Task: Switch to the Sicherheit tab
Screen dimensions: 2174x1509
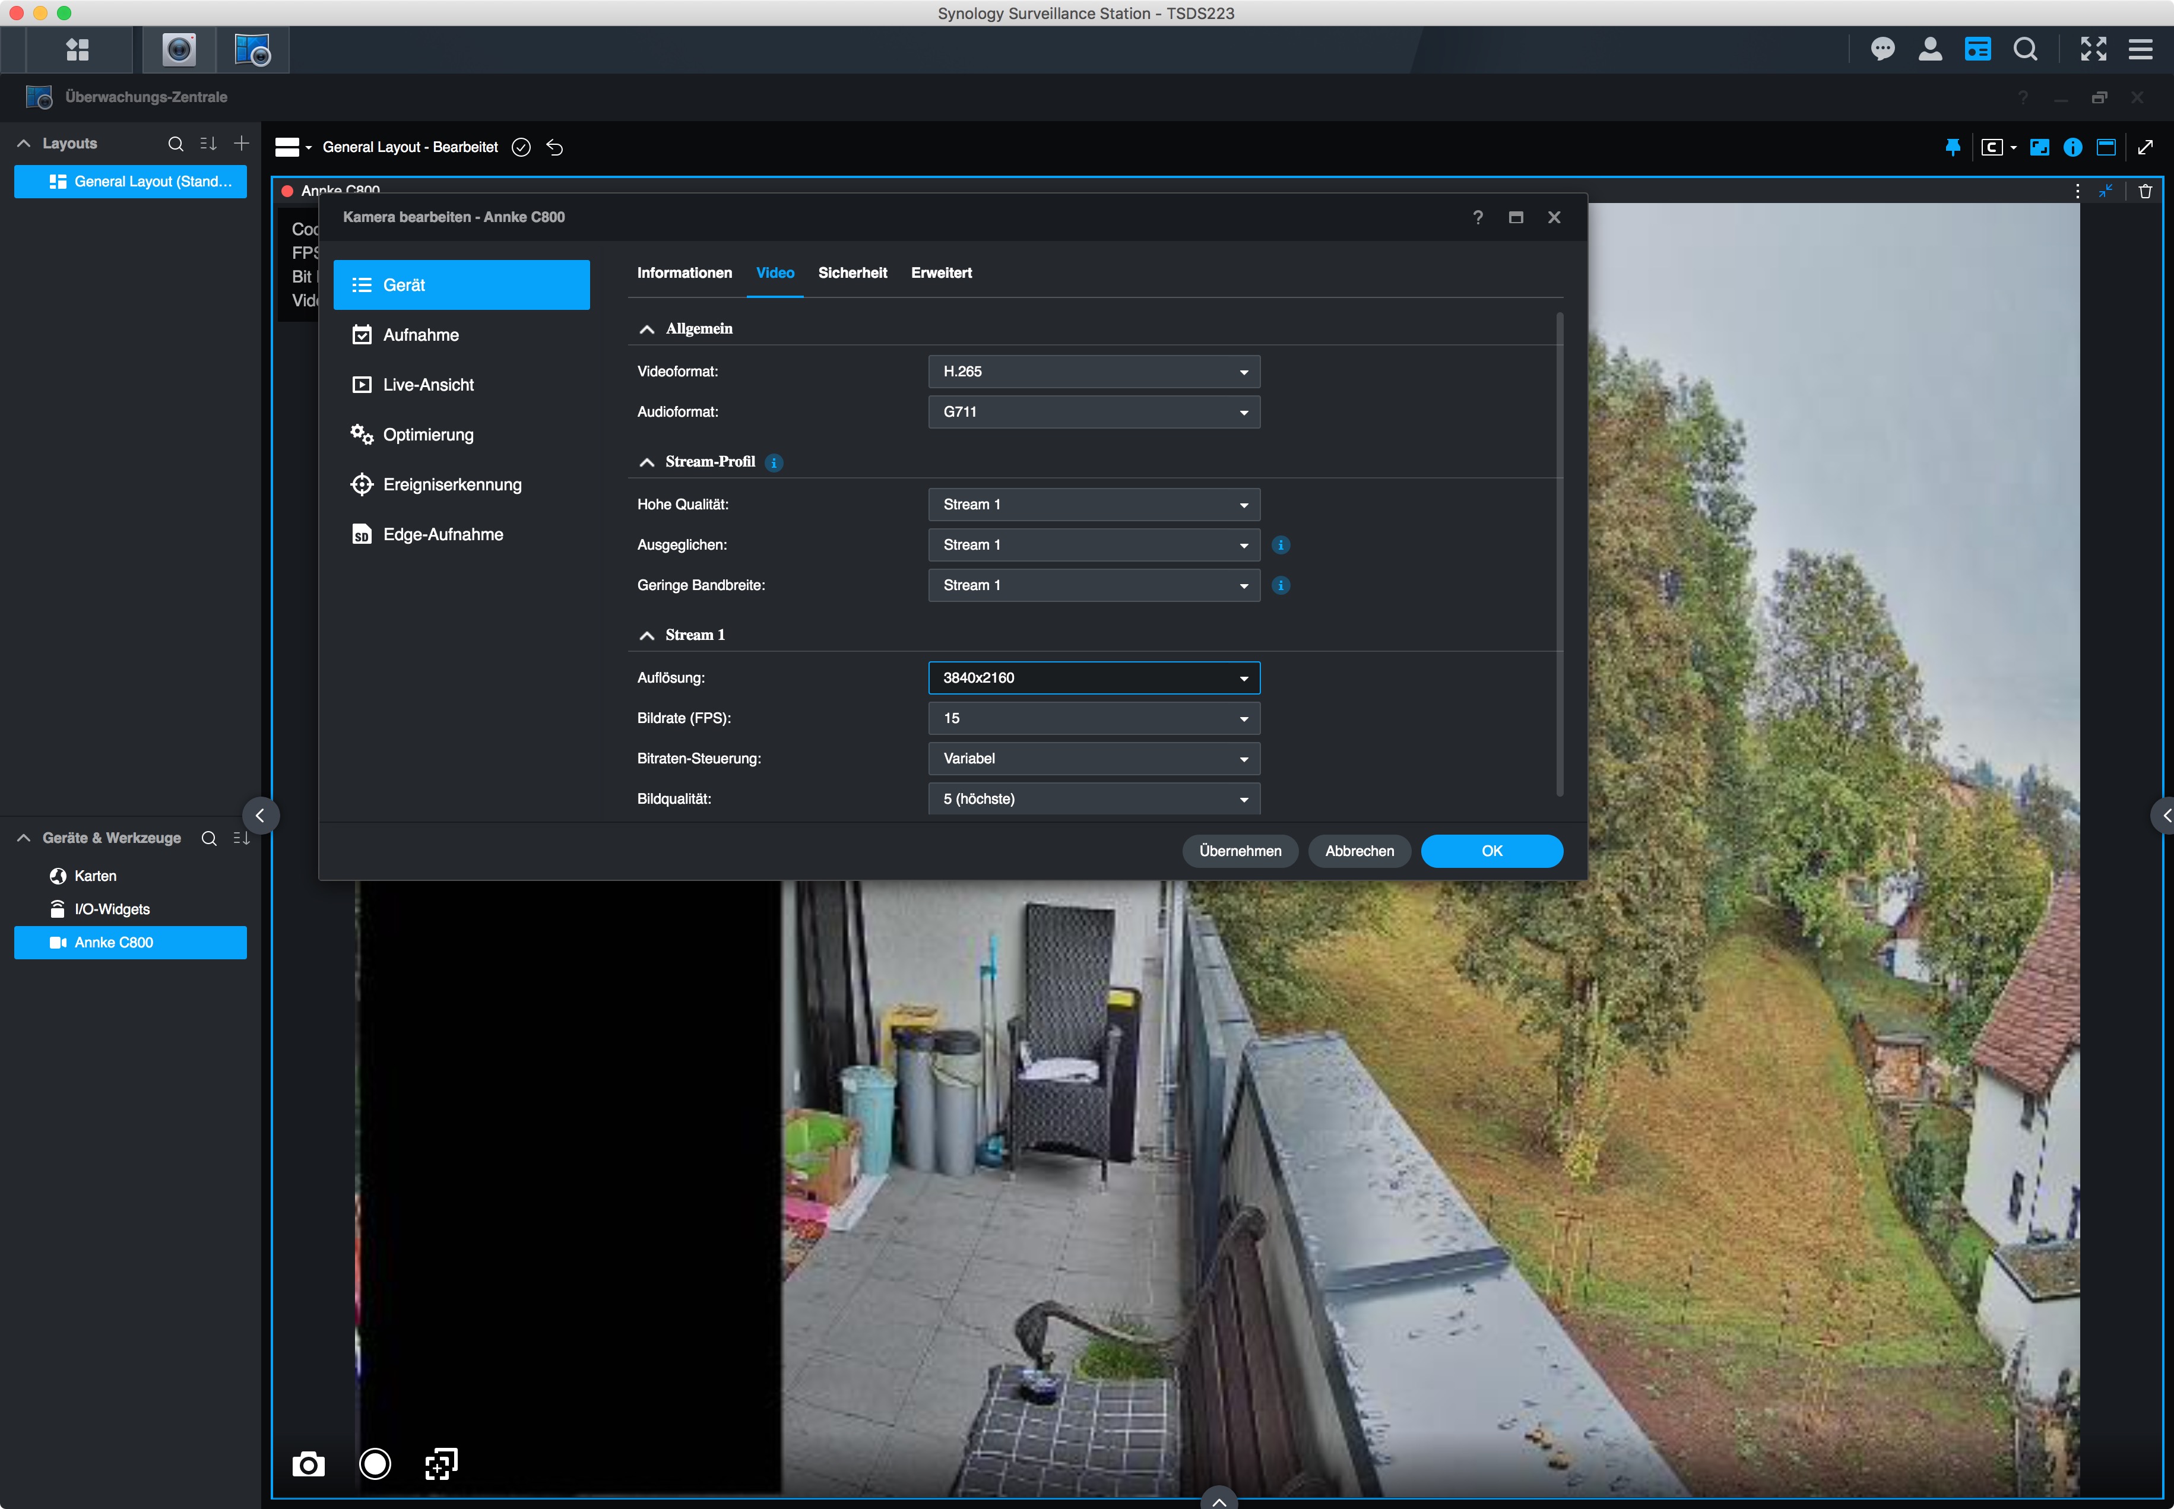Action: 852,273
